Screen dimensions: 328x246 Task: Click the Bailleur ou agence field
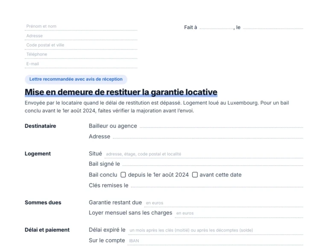(x=221, y=126)
